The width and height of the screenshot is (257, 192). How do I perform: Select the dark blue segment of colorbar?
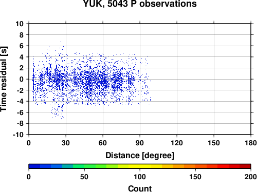pyautogui.click(x=34, y=166)
